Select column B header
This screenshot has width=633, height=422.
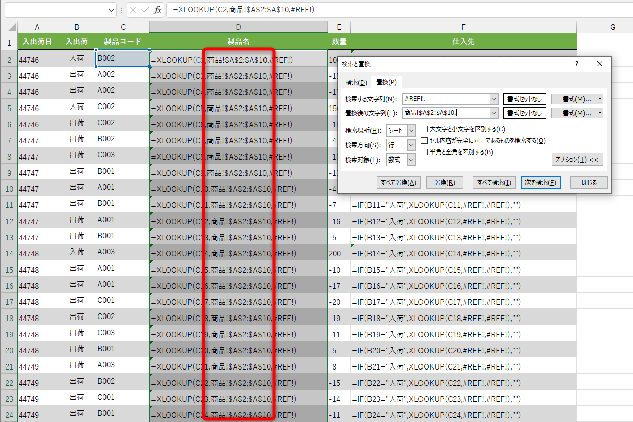coord(77,27)
